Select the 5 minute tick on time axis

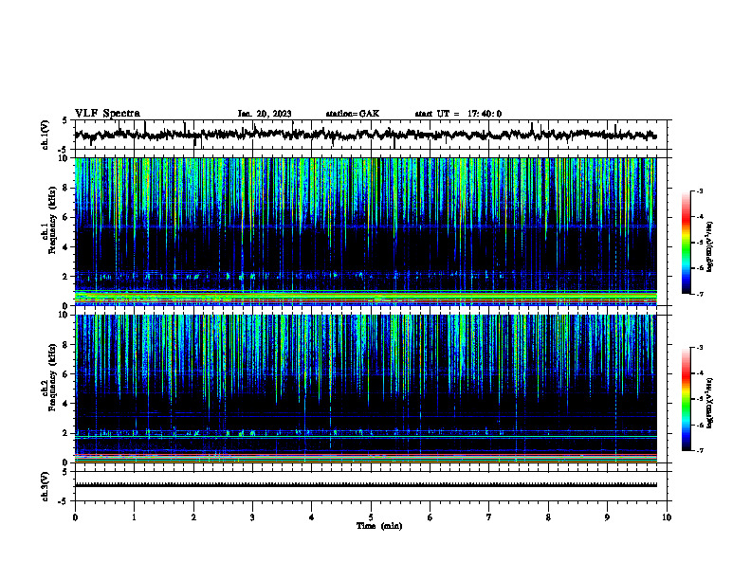(371, 517)
